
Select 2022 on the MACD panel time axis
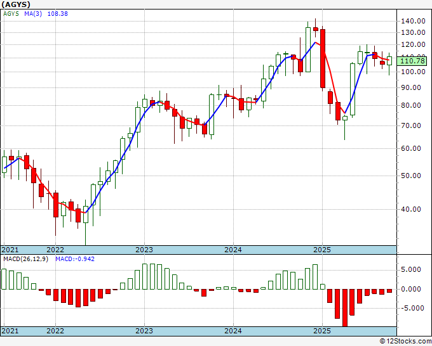55,331
